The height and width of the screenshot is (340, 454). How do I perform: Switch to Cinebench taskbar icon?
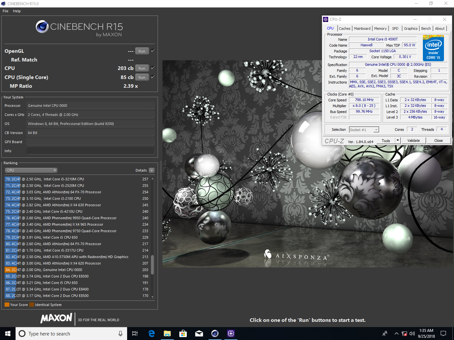215,334
